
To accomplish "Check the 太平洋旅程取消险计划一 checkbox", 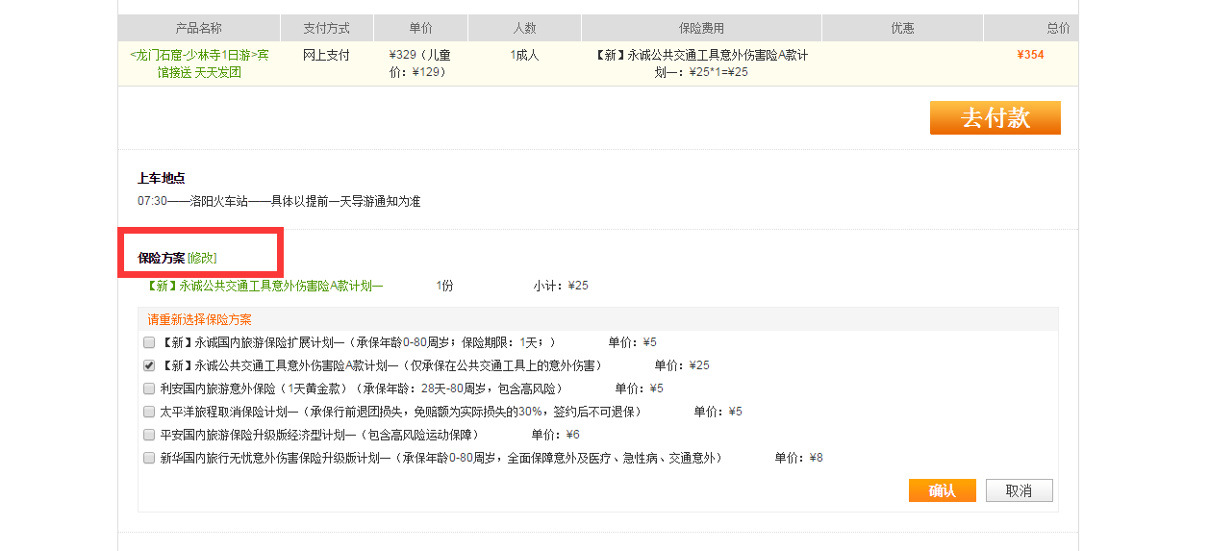I will click(149, 412).
